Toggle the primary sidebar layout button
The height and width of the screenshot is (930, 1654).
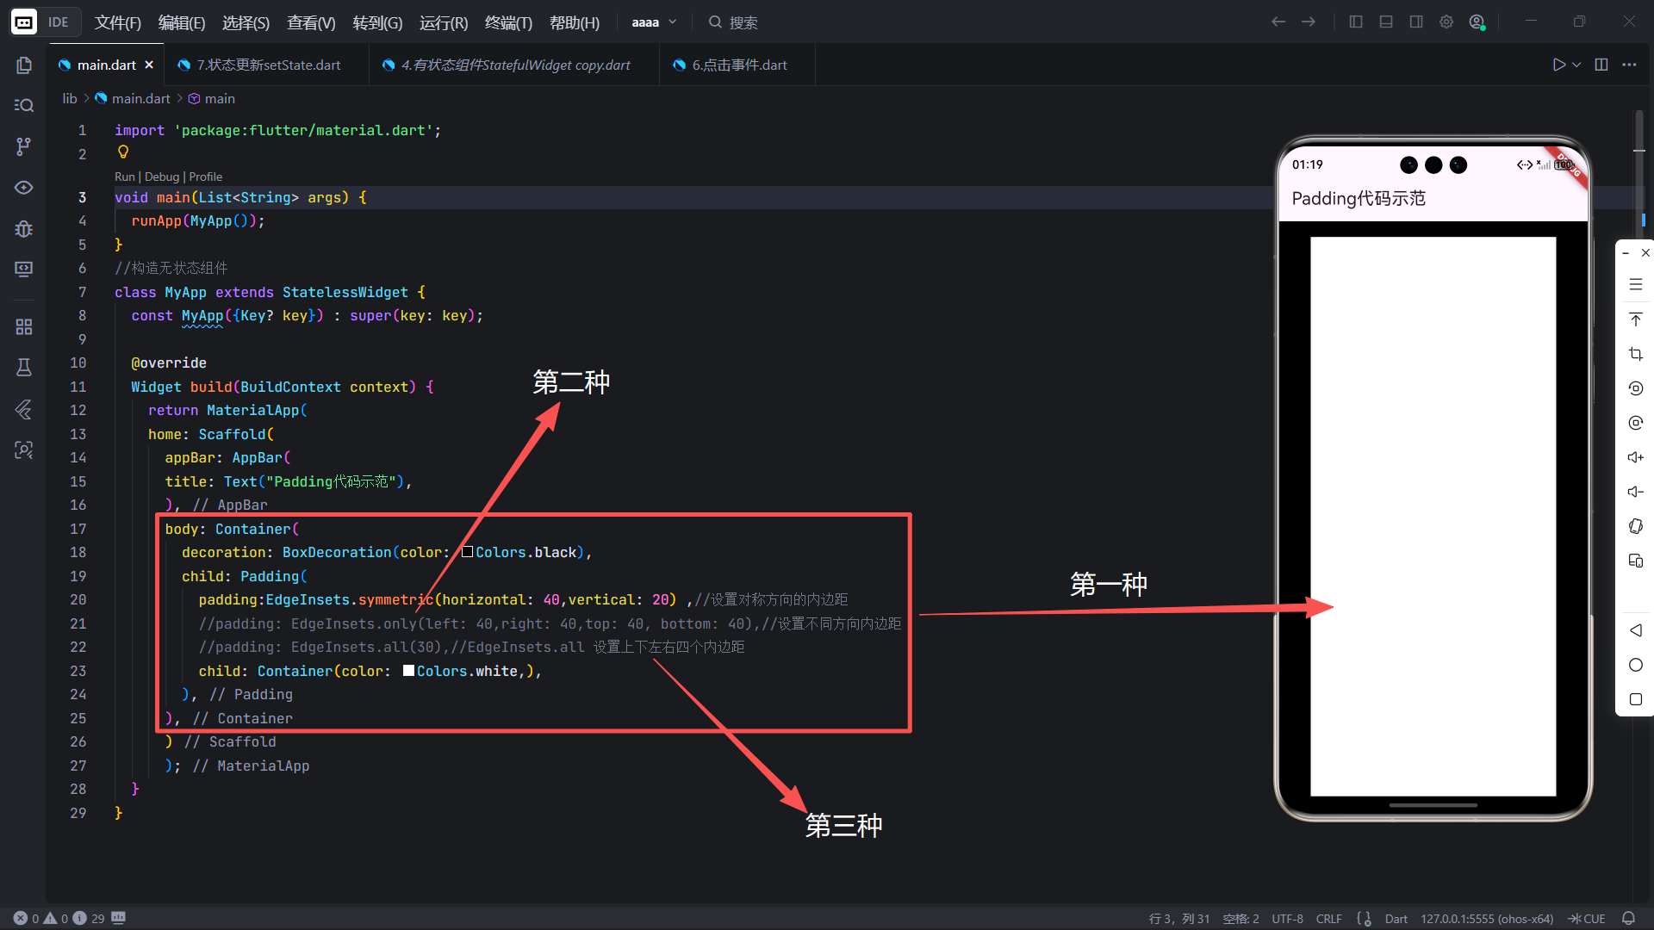pyautogui.click(x=1356, y=22)
